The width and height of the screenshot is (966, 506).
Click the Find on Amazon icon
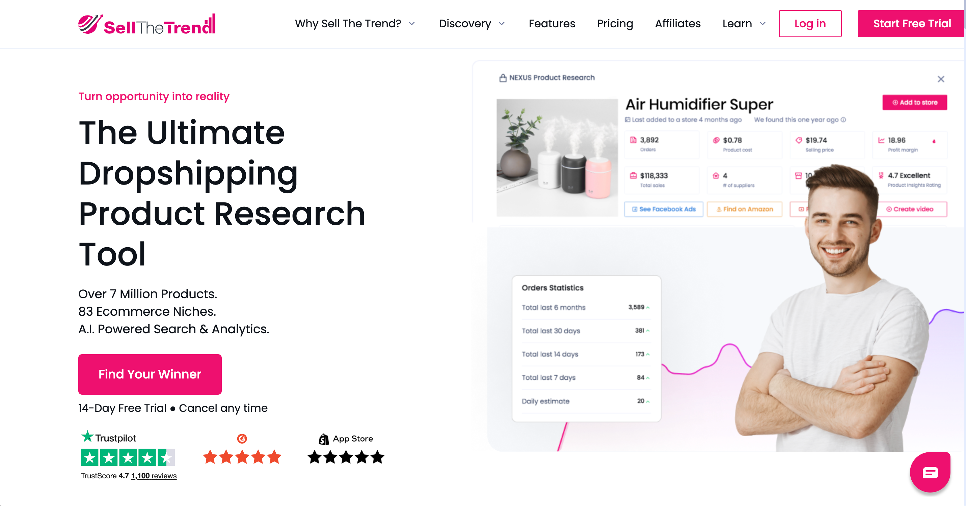[x=719, y=209]
